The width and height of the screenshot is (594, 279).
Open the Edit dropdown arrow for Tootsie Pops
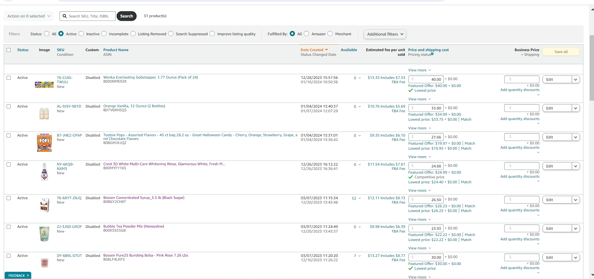click(576, 137)
